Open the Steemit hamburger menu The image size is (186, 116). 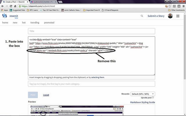178,16
